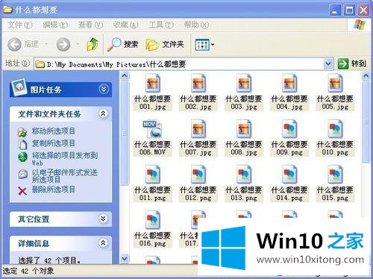Click the task pane scroll down arrow
Screen dimensions: 373x279
click(125, 259)
